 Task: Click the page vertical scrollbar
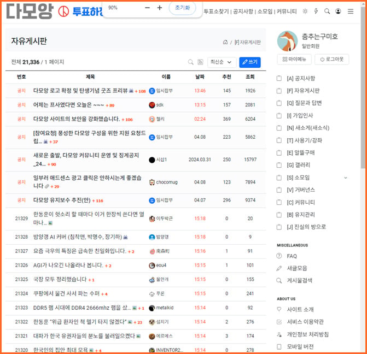(x=363, y=93)
